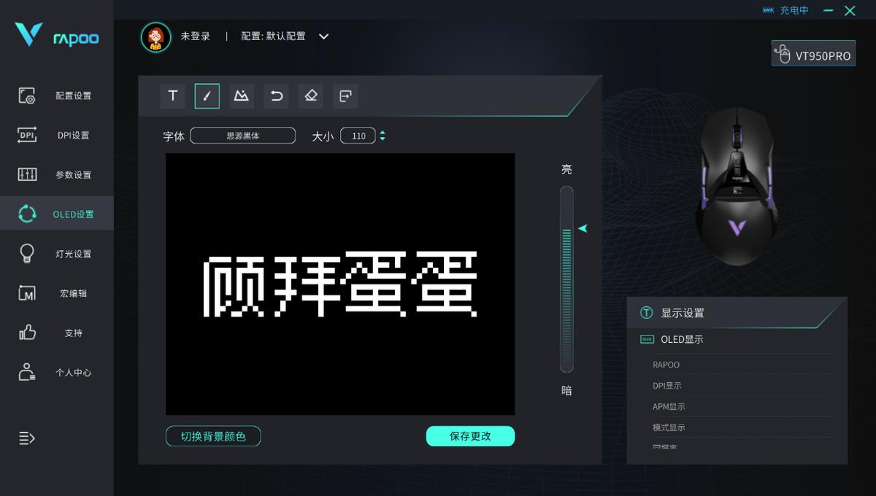The width and height of the screenshot is (876, 496).
Task: Select the brush drawing tool
Action: point(207,96)
